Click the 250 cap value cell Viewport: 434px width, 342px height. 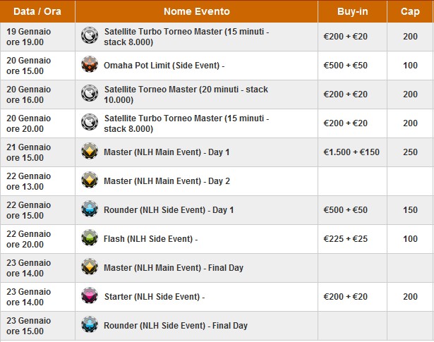coord(409,152)
